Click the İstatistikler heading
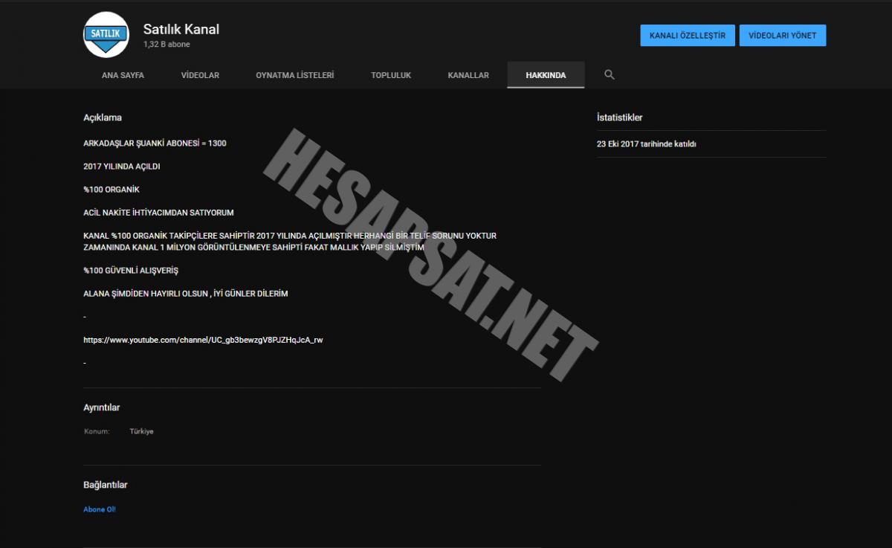The image size is (892, 548). point(620,117)
